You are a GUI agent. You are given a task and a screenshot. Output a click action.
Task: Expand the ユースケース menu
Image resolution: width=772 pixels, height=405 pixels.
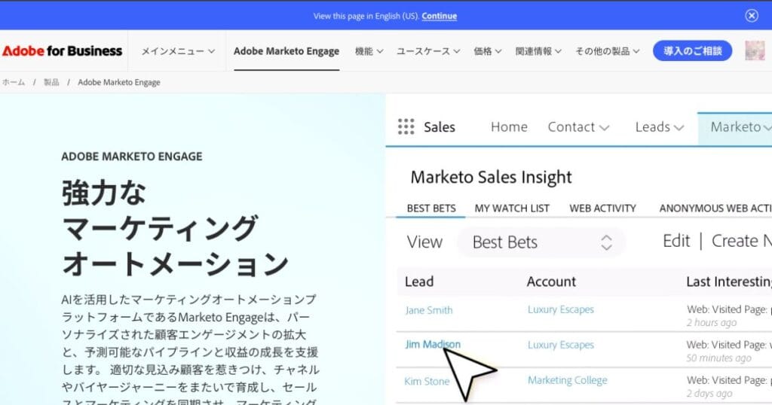coord(428,51)
